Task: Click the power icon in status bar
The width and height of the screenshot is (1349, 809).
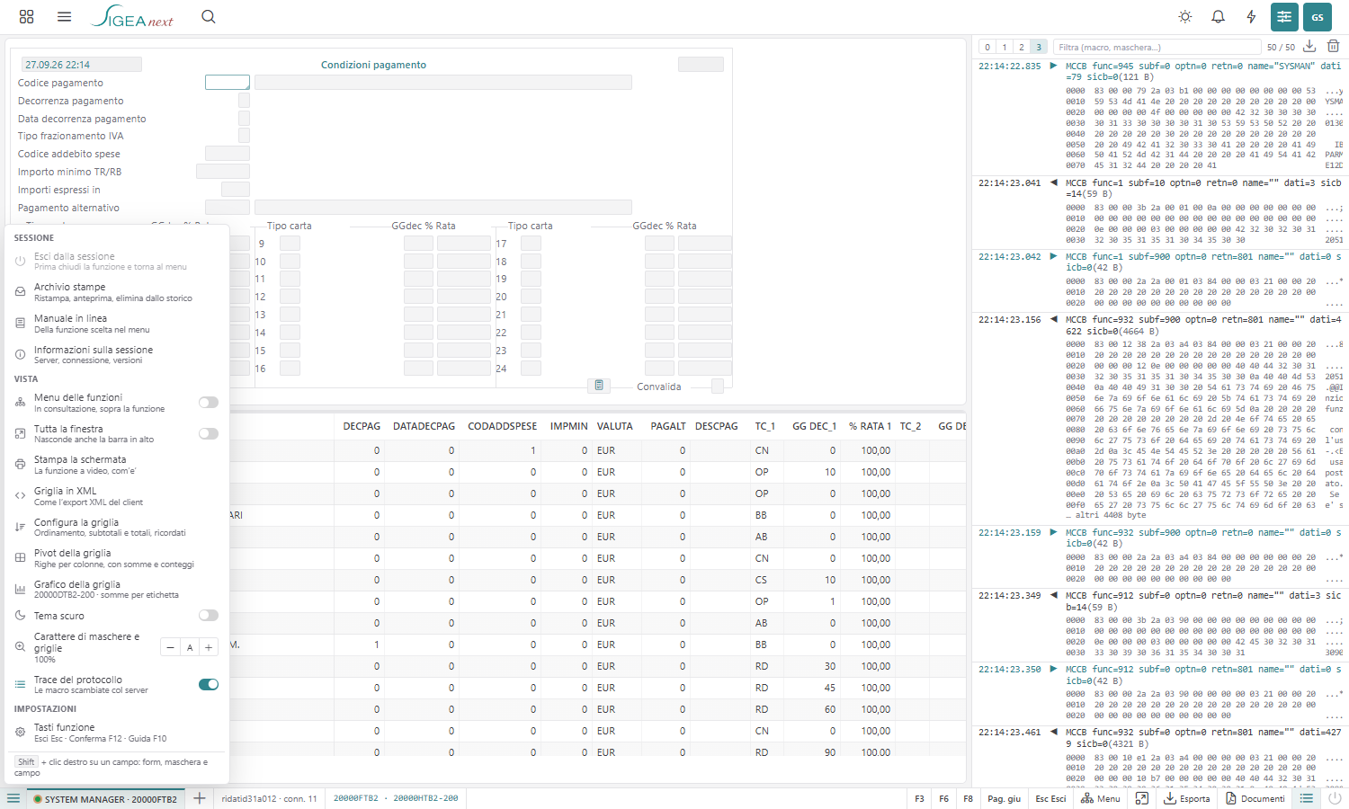Action: [x=1336, y=798]
